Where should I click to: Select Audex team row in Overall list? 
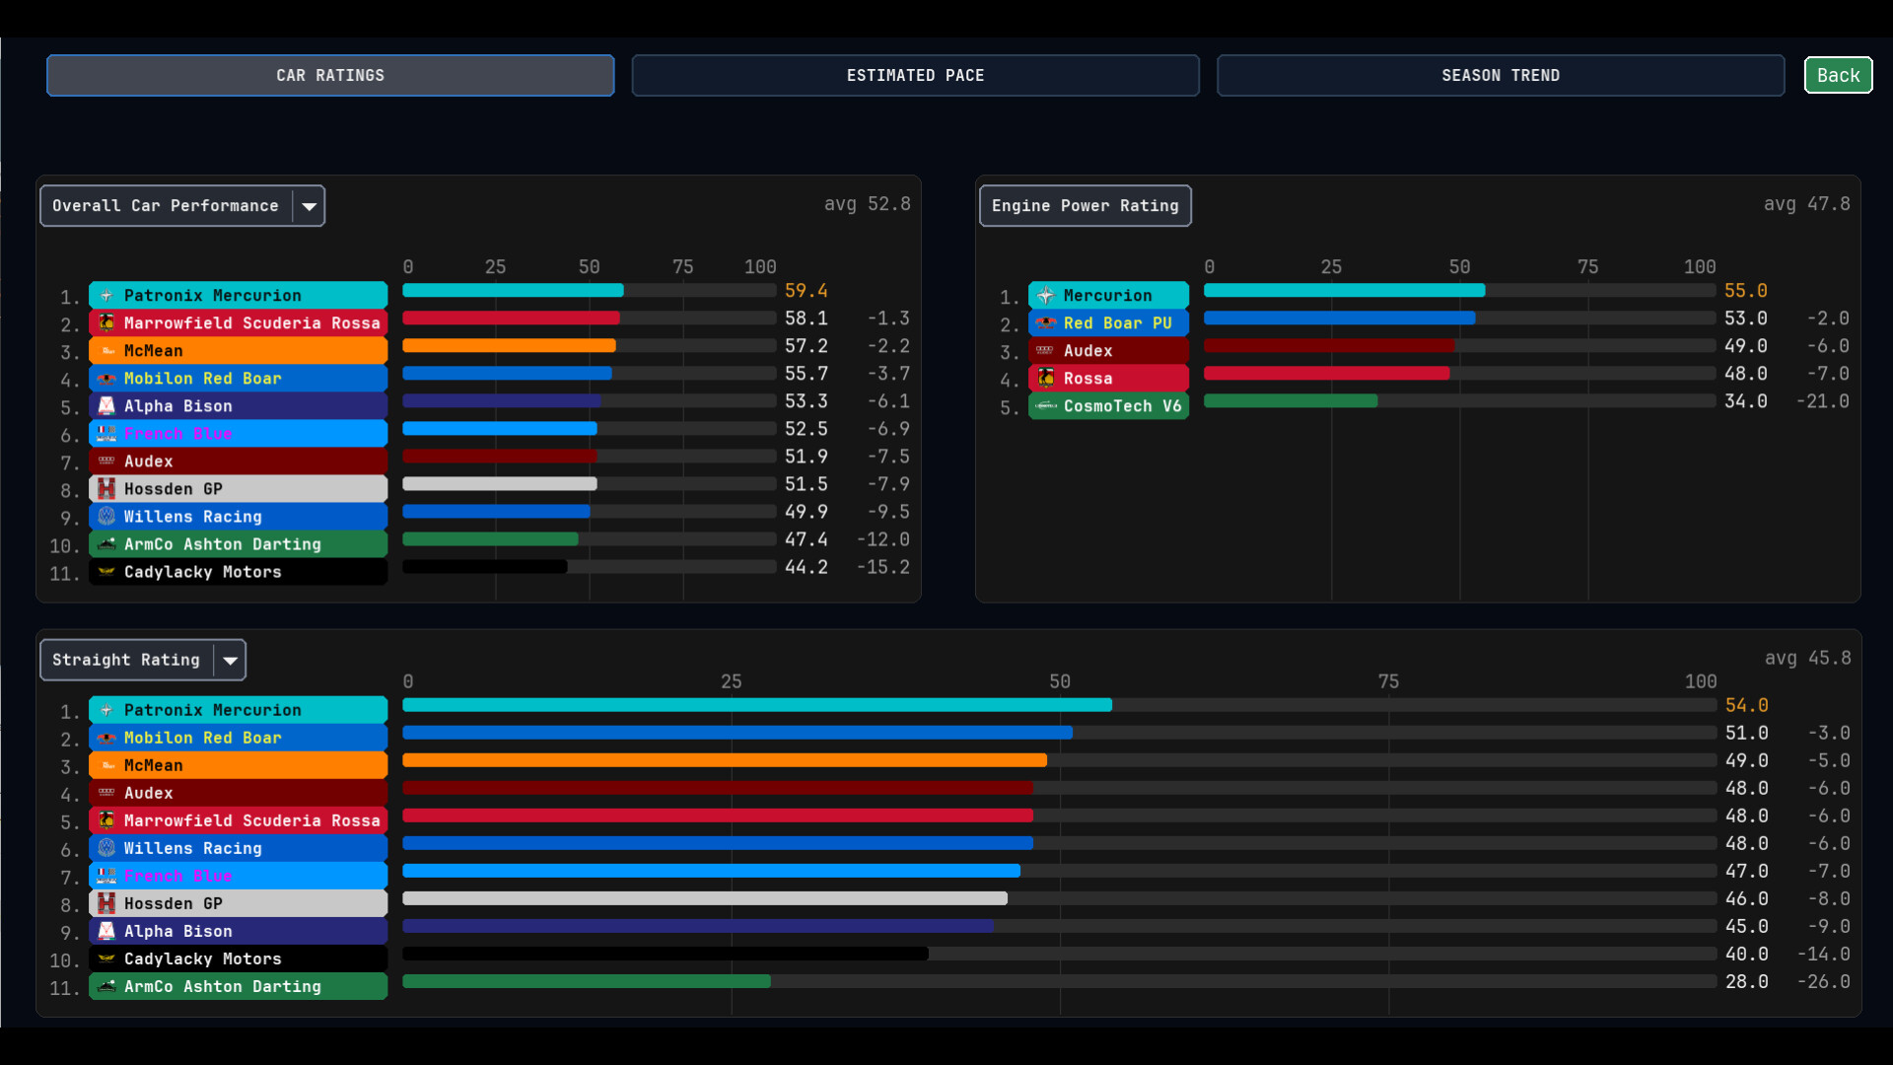point(239,461)
